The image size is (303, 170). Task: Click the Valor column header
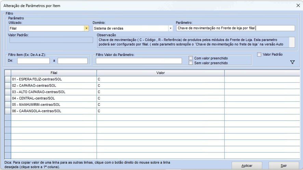coord(160,73)
